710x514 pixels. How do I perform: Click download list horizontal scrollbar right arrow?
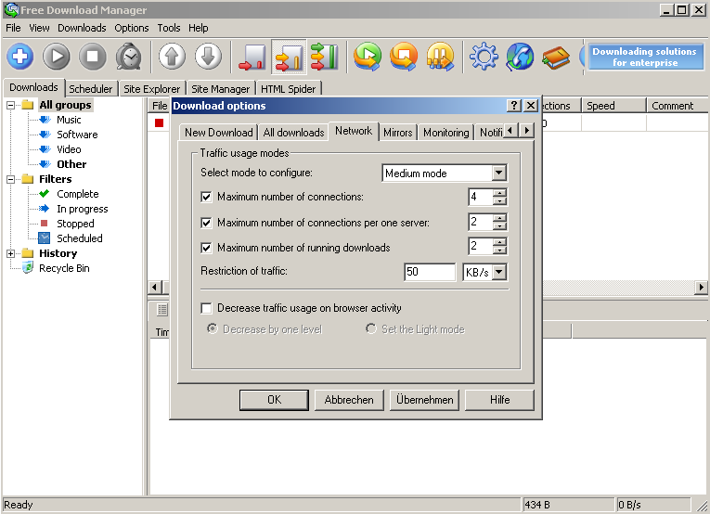702,287
